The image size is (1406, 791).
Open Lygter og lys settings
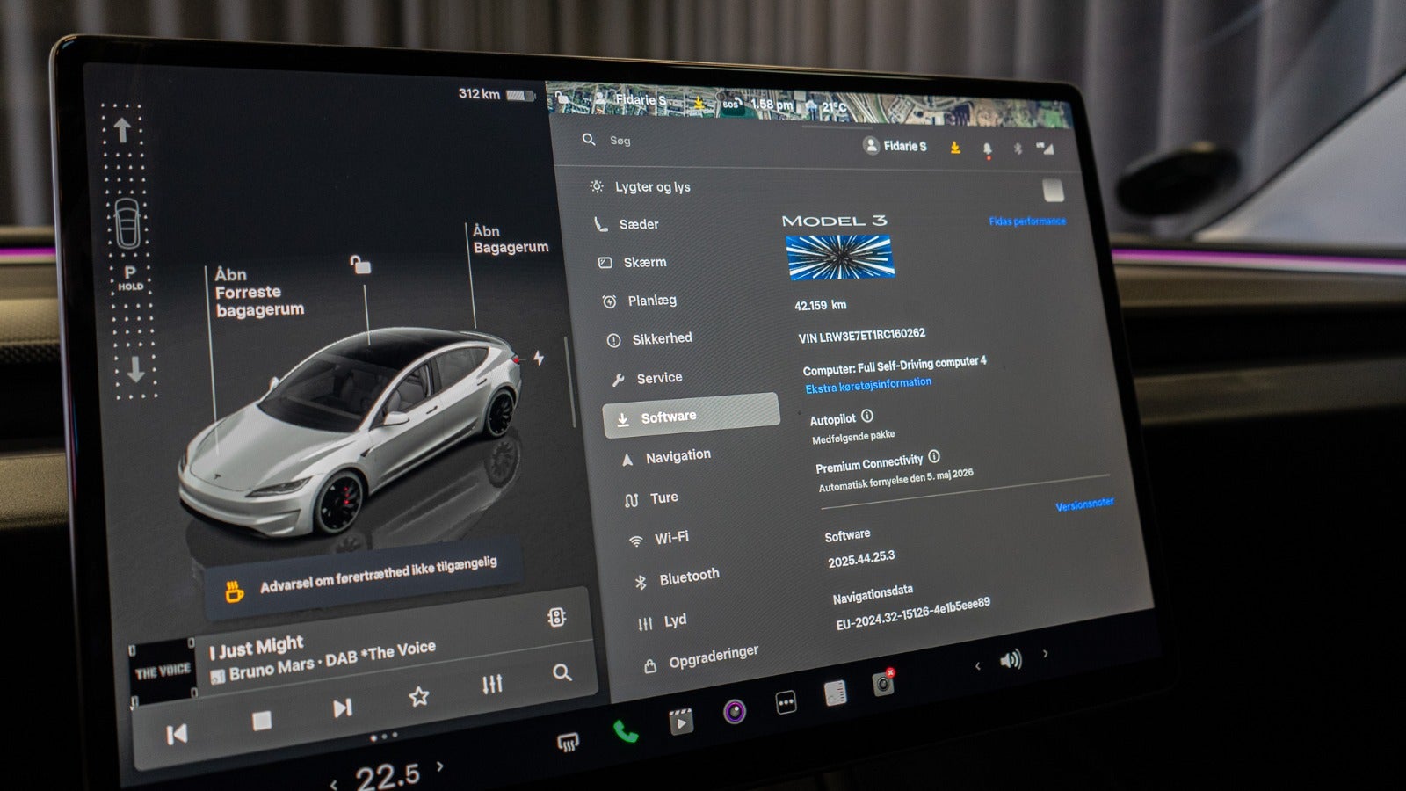point(652,187)
